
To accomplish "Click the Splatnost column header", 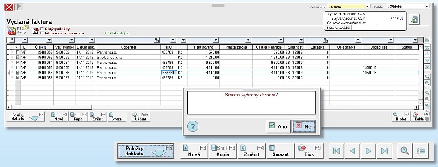I will click(x=295, y=47).
